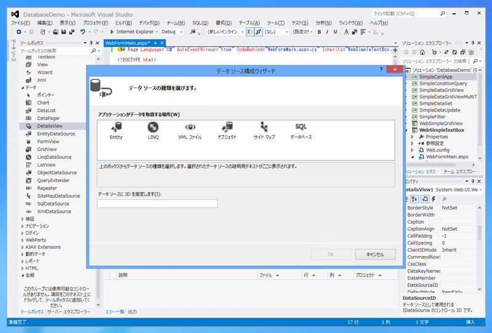The image size is (492, 333).
Task: Click the Start Debugging green play icon
Action: click(x=112, y=32)
